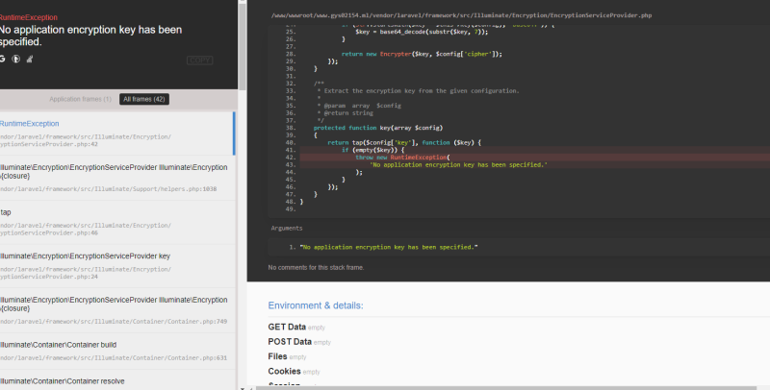
Task: Click 'No comments for this stack frame' text
Action: [x=317, y=267]
